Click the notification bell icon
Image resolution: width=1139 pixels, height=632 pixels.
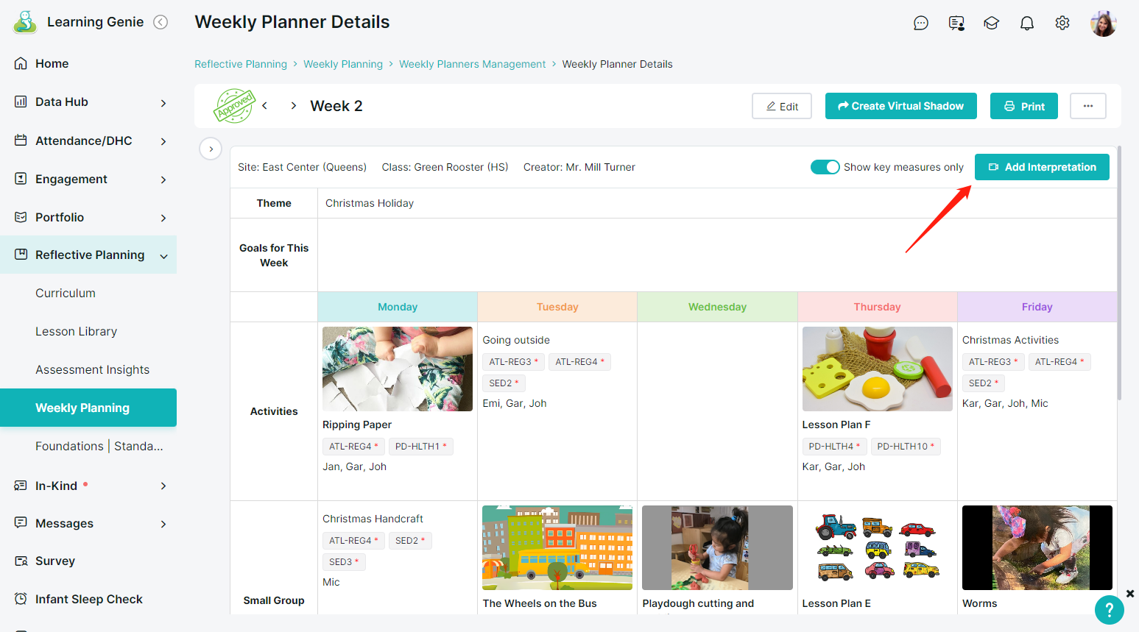click(1026, 24)
